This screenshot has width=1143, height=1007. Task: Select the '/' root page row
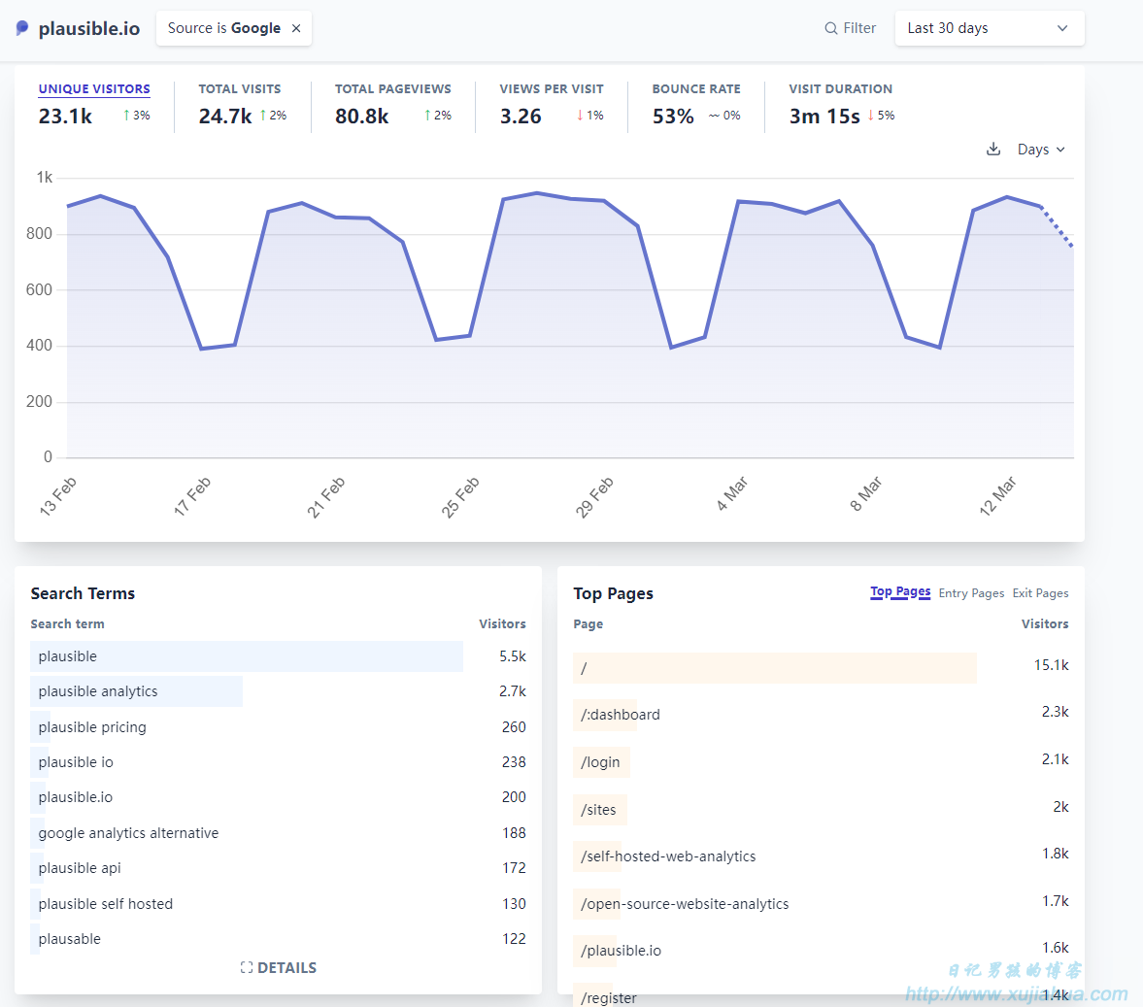click(x=821, y=668)
